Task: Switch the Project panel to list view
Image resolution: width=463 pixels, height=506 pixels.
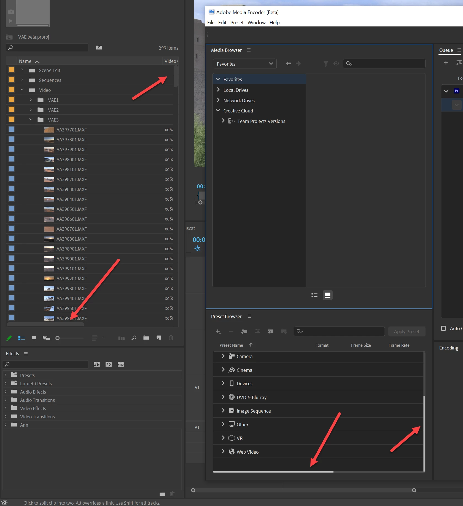Action: tap(21, 338)
